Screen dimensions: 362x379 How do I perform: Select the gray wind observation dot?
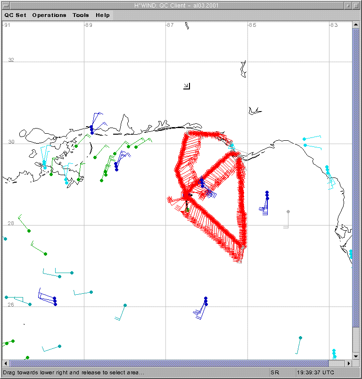coord(288,212)
